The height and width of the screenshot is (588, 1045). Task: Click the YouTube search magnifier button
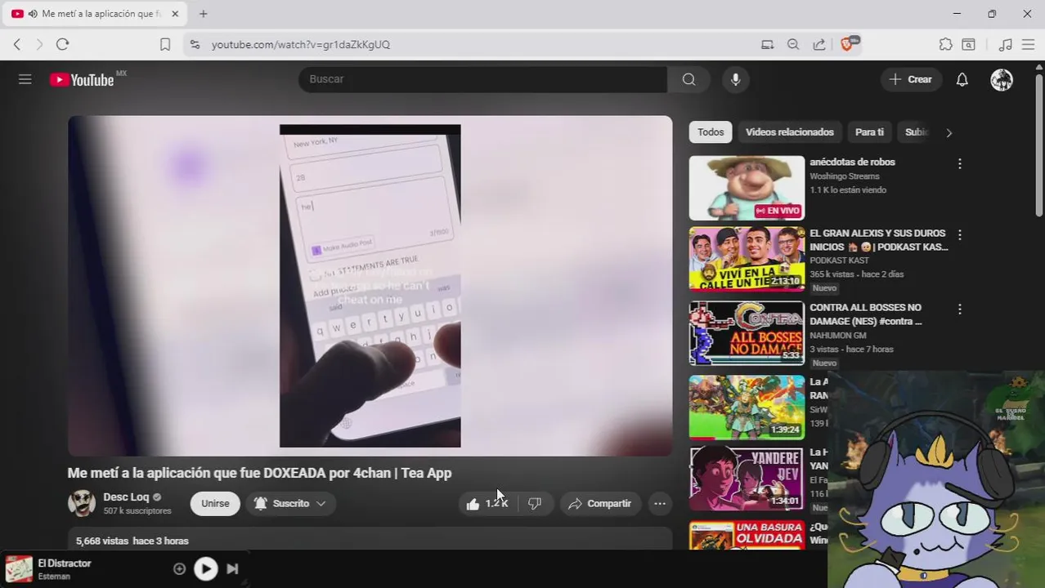(688, 79)
